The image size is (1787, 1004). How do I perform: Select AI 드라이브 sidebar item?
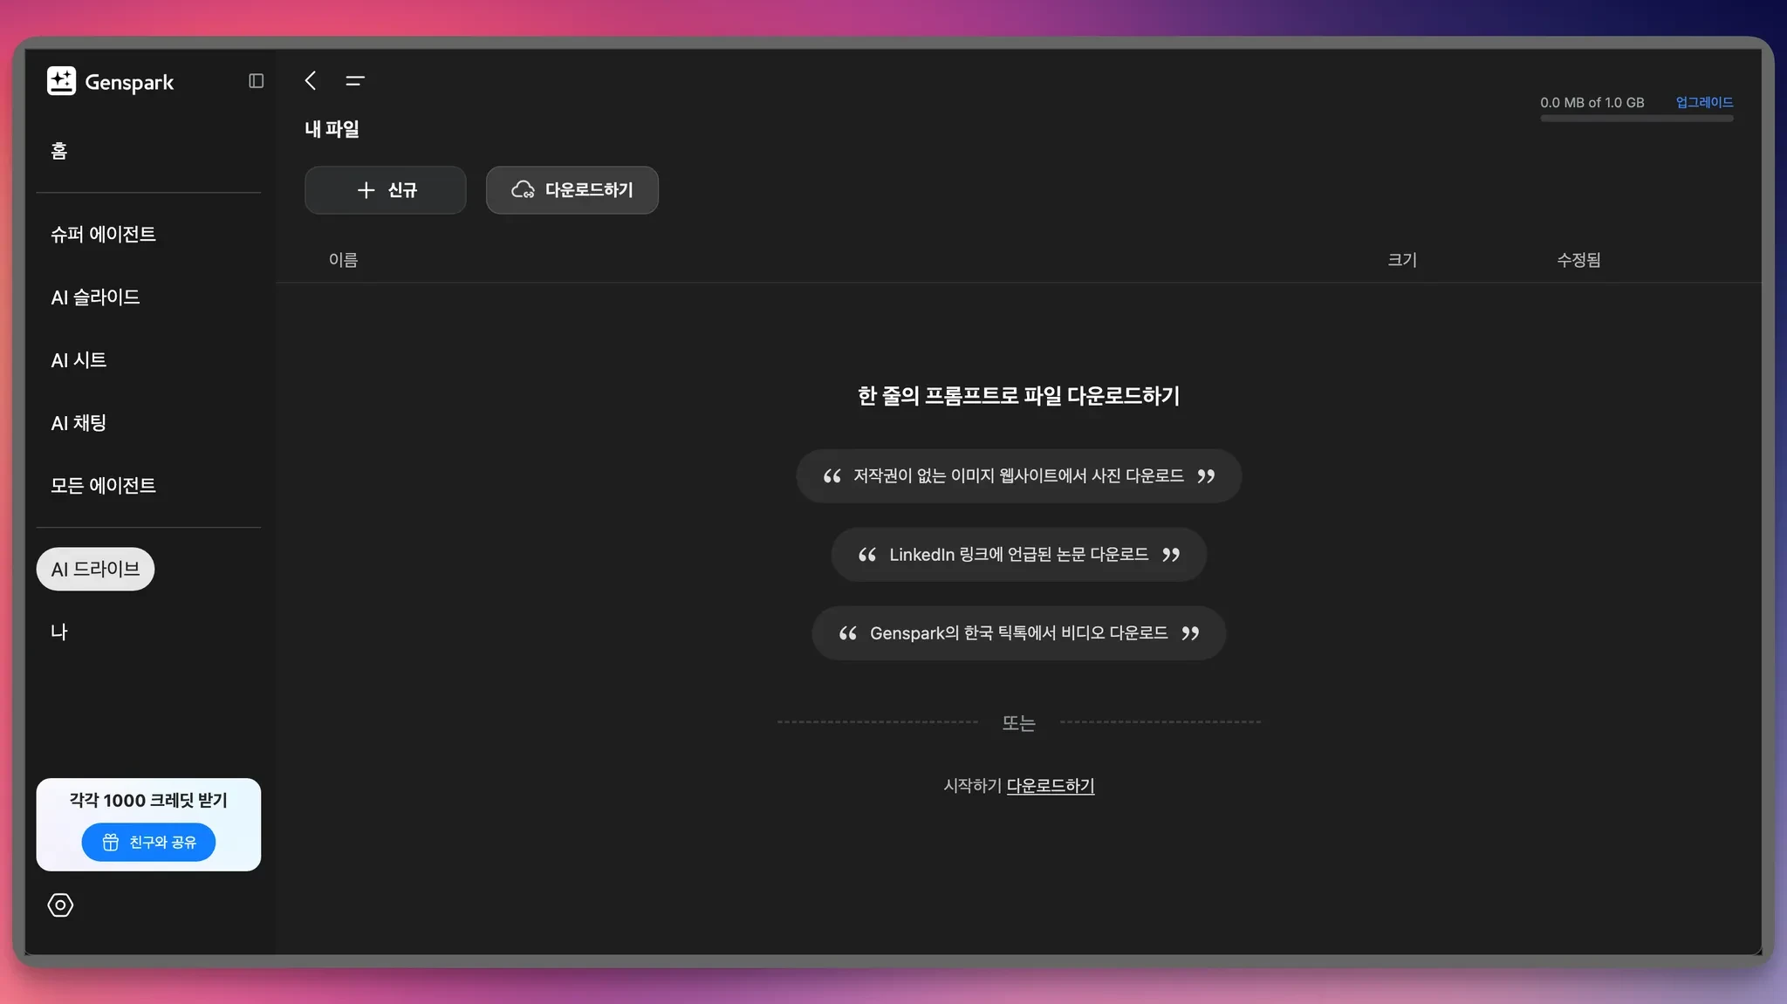click(x=95, y=569)
